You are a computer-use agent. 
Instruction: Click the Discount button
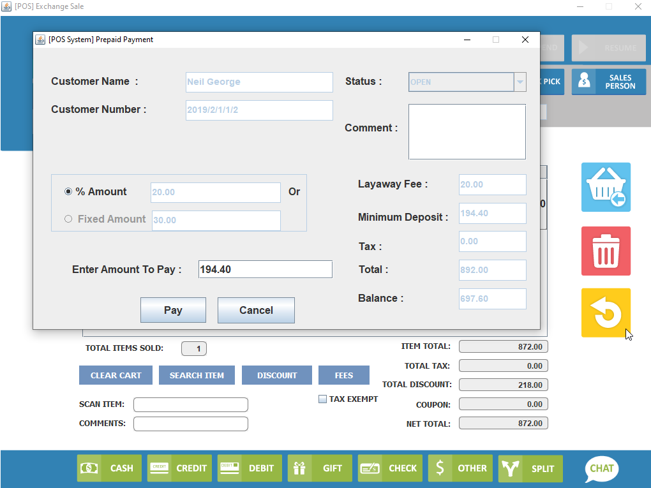277,375
